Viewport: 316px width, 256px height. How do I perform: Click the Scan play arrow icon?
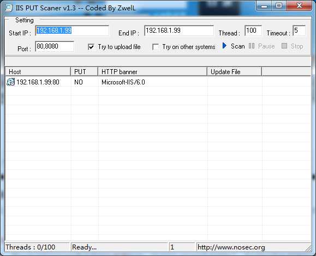(x=224, y=46)
